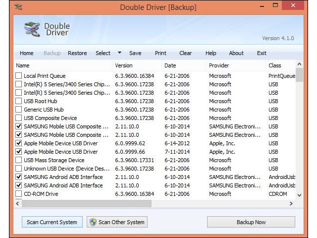Click Clear in the menu bar
Image resolution: width=317 pixels, height=238 pixels.
coord(185,53)
